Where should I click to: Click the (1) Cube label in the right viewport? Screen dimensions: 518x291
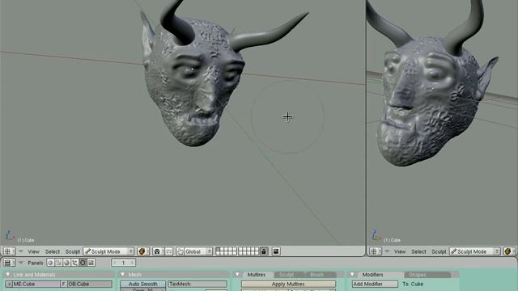[x=392, y=240]
